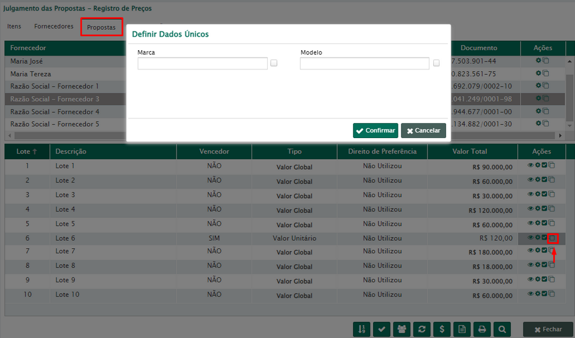Image resolution: width=575 pixels, height=338 pixels.
Task: Toggle the green check icon for Lote 5
Action: [x=545, y=223]
